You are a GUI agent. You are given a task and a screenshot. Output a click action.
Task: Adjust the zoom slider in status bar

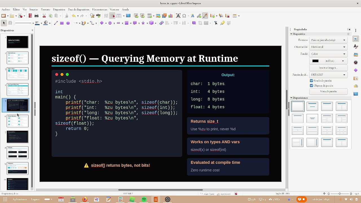tap(340, 194)
